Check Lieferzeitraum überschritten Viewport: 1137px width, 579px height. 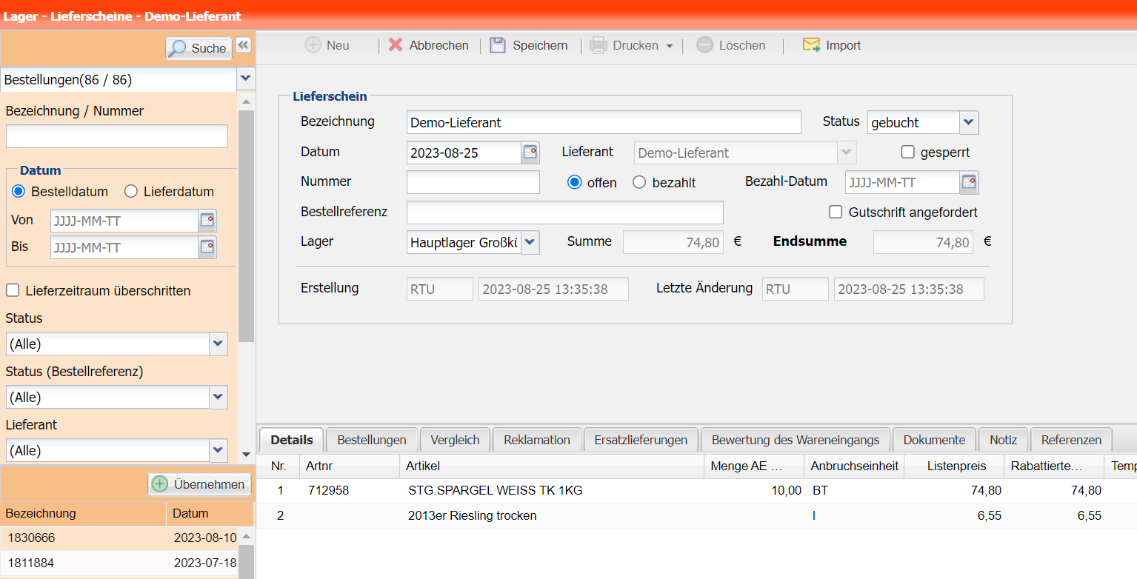pos(13,291)
